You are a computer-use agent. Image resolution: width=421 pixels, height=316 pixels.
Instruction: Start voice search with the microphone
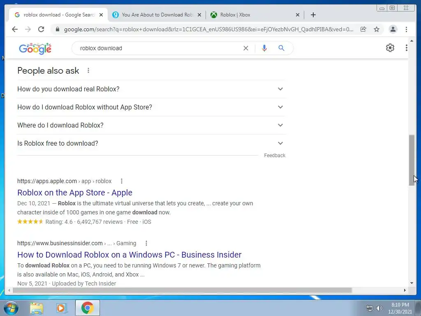click(x=264, y=48)
